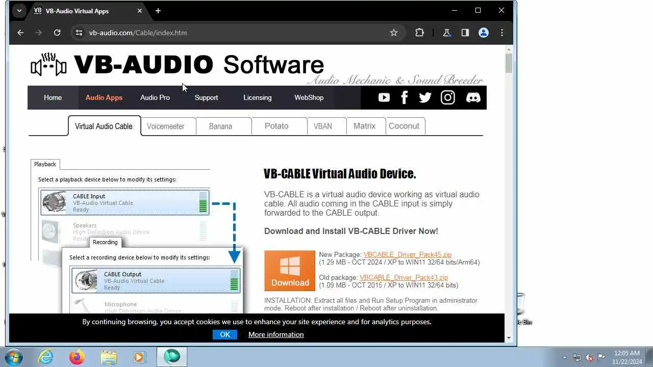
Task: Open the Action Center flag icon
Action: [x=601, y=357]
